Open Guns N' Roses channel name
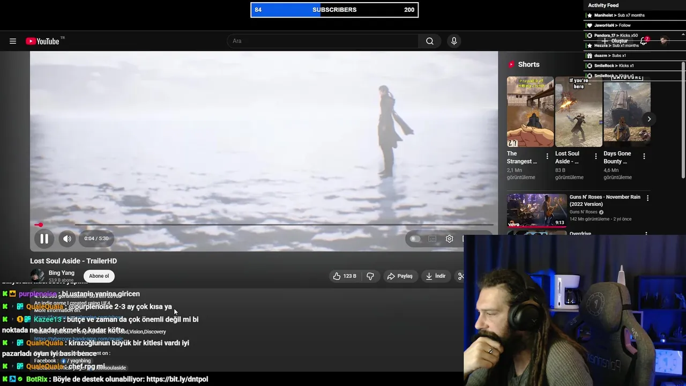The image size is (686, 386). 583,212
